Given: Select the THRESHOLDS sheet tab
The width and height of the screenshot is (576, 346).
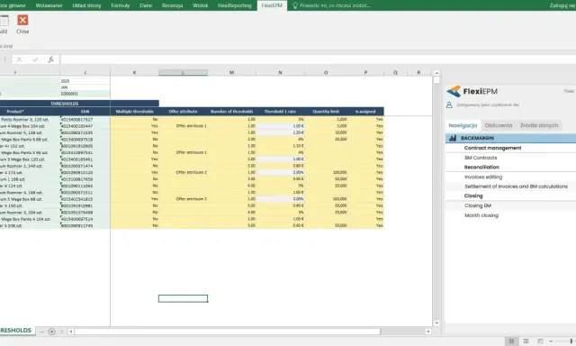Looking at the screenshot, I should pos(16,331).
